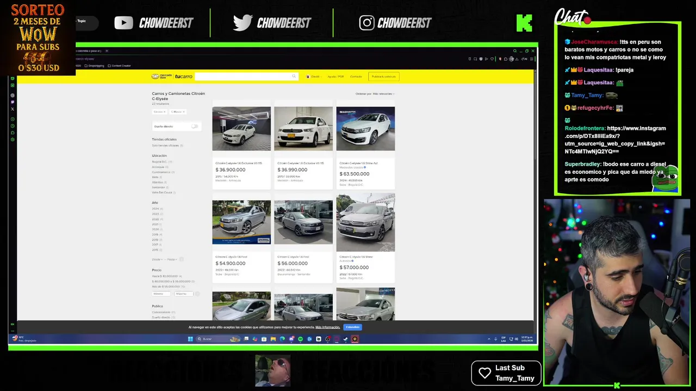Image resolution: width=696 pixels, height=391 pixels.
Task: Click the Mínimo price input
Action: [x=161, y=294]
